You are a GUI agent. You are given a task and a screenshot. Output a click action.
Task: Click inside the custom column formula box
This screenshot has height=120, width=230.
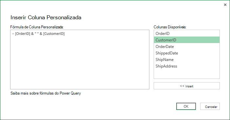pos(80,60)
